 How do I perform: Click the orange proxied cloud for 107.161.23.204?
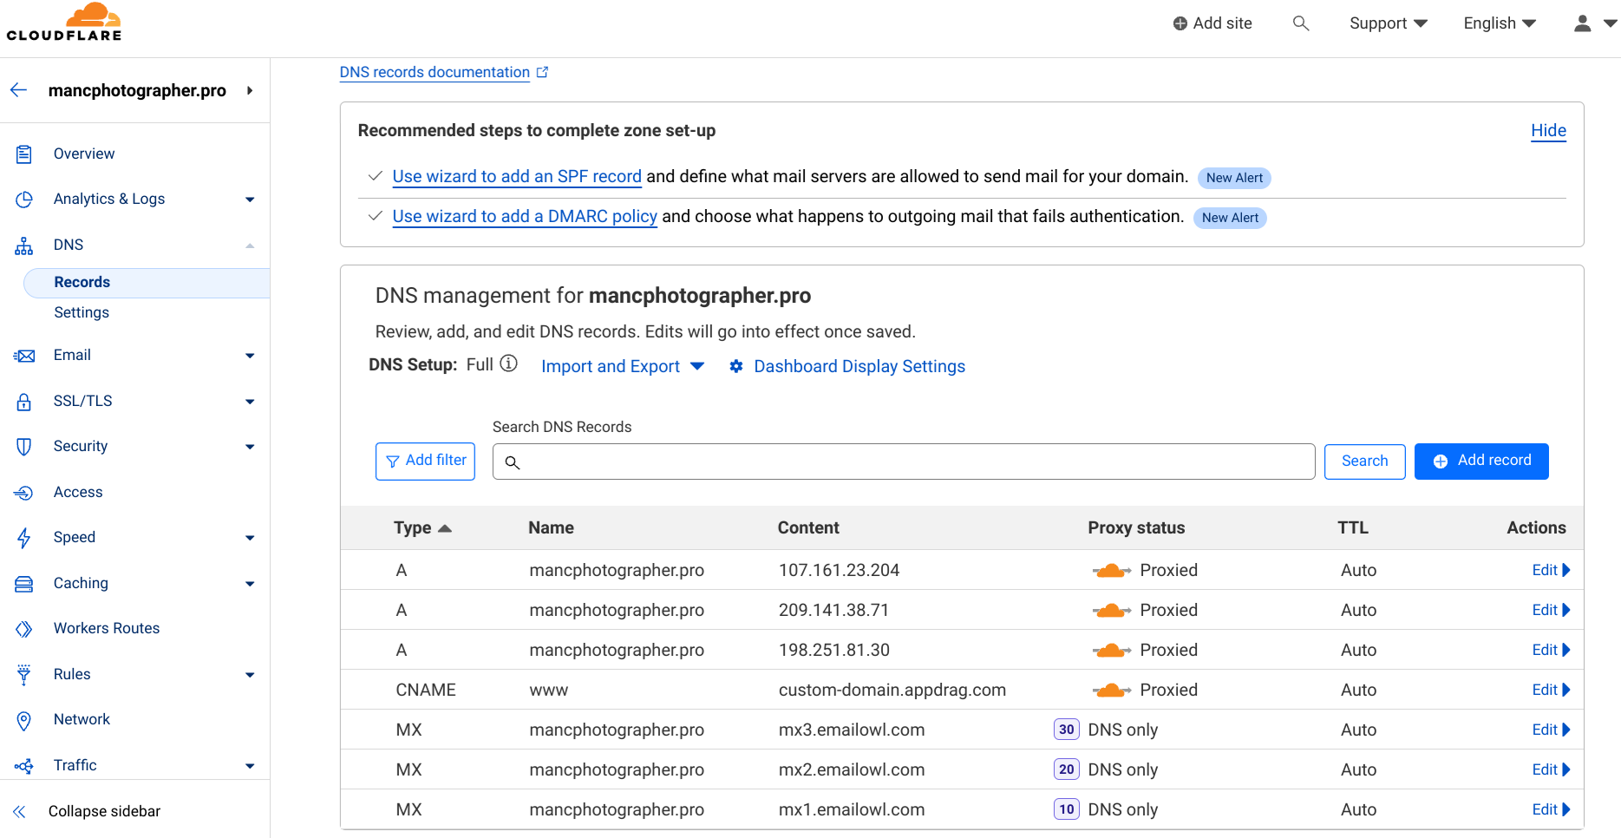1112,571
